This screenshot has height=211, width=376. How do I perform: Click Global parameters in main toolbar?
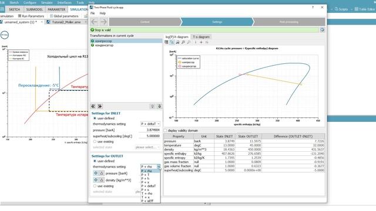(x=64, y=16)
